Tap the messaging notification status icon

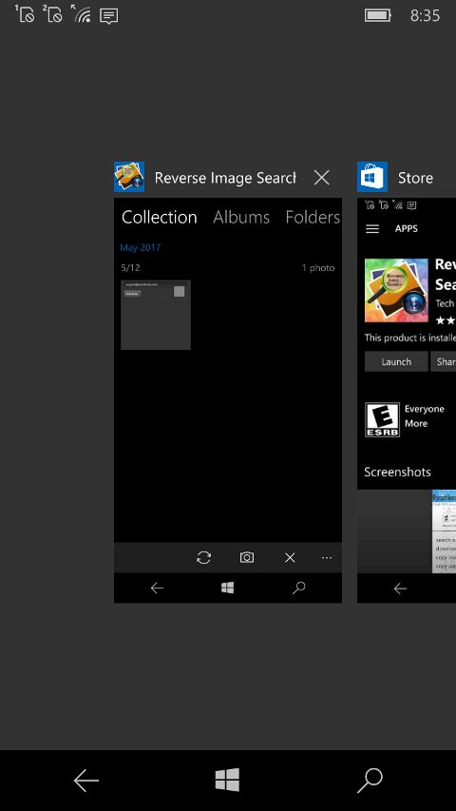(x=108, y=16)
